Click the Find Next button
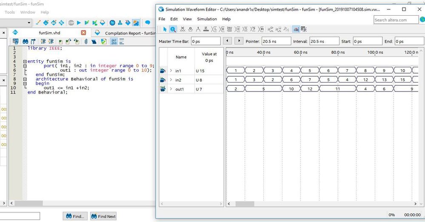 tap(103, 216)
